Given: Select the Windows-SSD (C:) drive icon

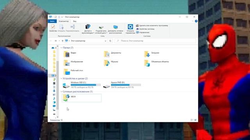Looking at the screenshot, I should (66, 85).
